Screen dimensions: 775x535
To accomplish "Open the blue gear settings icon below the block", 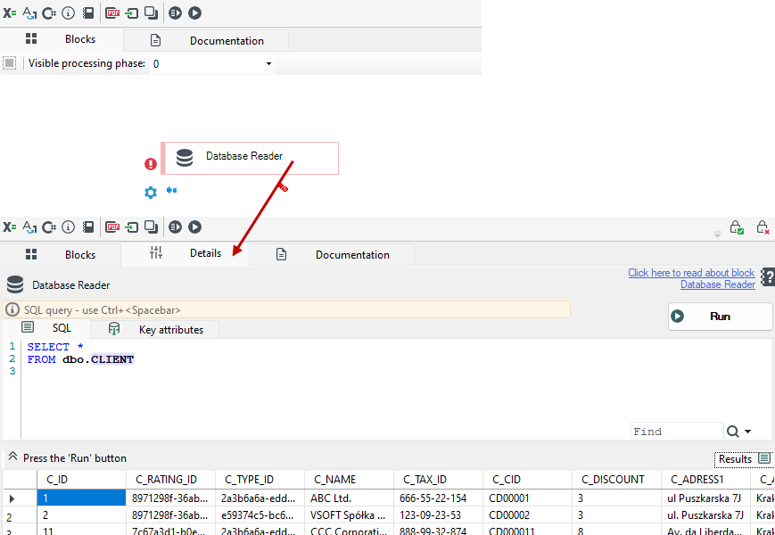I will [151, 193].
